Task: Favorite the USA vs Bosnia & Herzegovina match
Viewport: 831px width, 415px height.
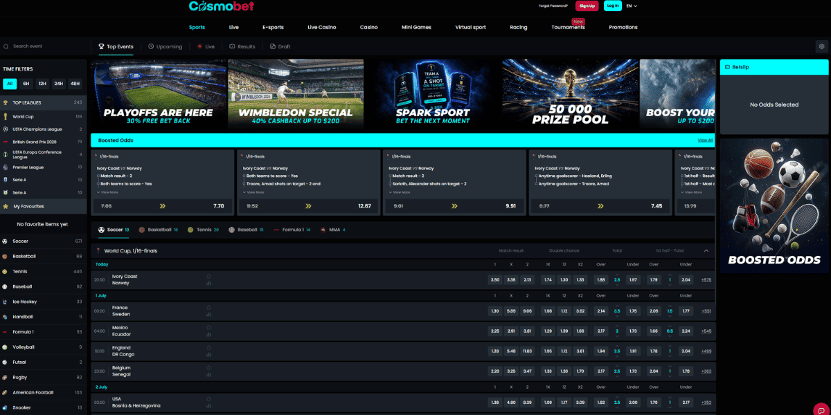Action: [x=208, y=399]
